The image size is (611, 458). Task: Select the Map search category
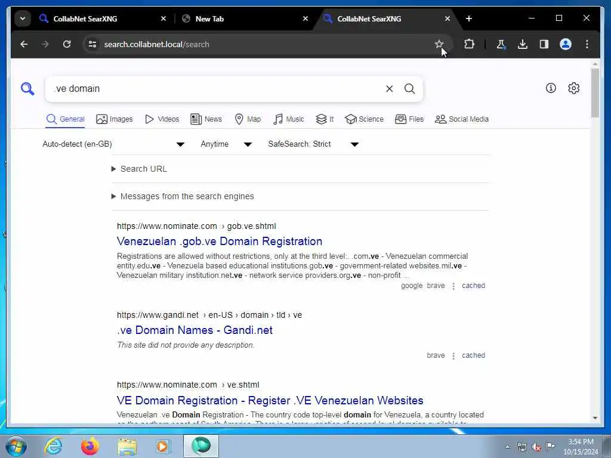point(248,119)
